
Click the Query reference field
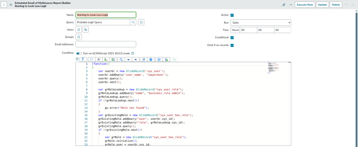tap(103, 22)
